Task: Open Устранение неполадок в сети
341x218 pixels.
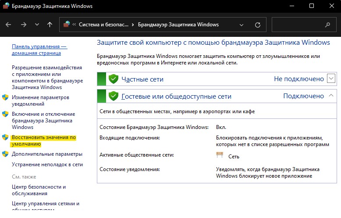Action: click(47, 164)
